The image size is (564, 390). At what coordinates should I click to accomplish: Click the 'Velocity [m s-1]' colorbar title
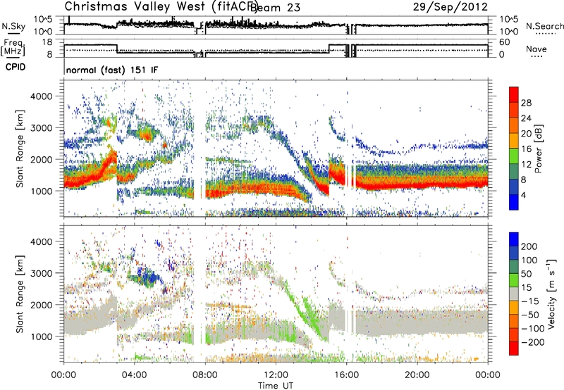(551, 294)
